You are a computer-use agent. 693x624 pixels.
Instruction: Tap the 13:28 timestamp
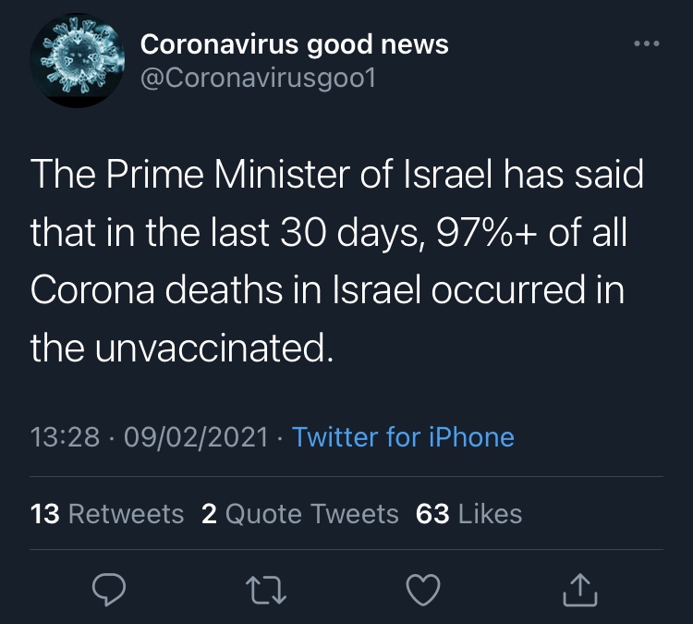65,437
